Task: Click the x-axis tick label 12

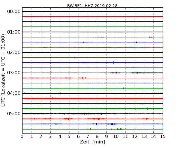Action: 135,137
